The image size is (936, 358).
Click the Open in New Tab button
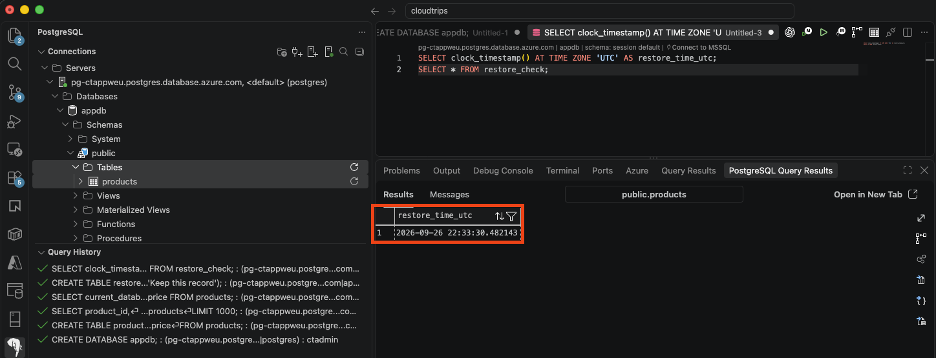(x=876, y=194)
